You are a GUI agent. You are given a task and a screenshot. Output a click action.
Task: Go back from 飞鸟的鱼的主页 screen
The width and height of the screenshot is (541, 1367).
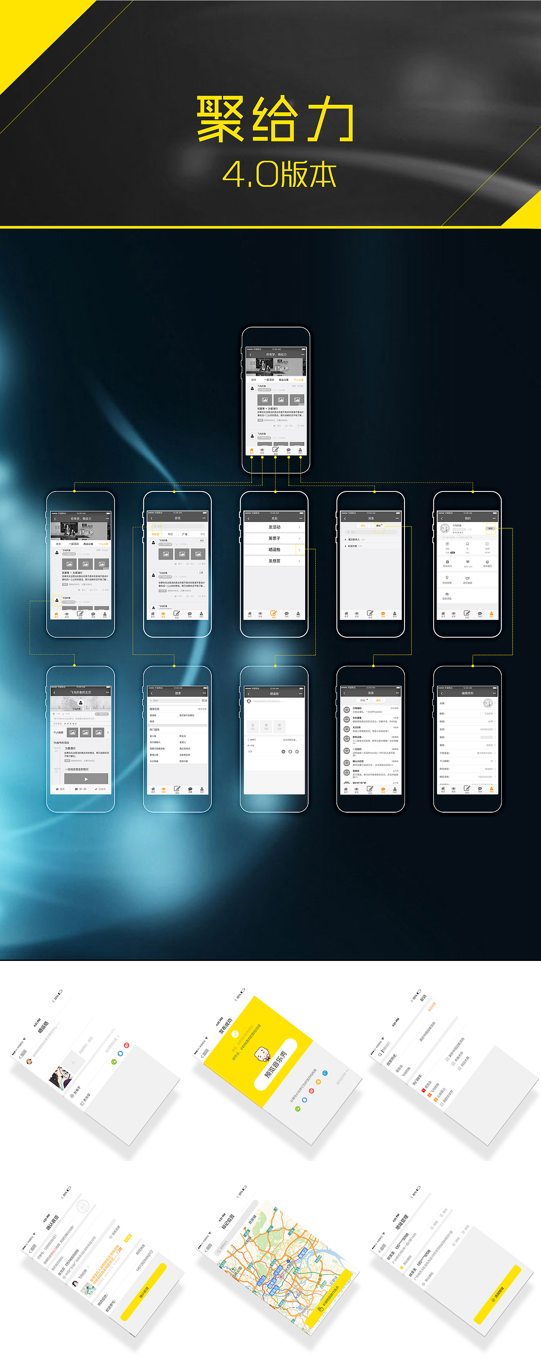click(55, 693)
